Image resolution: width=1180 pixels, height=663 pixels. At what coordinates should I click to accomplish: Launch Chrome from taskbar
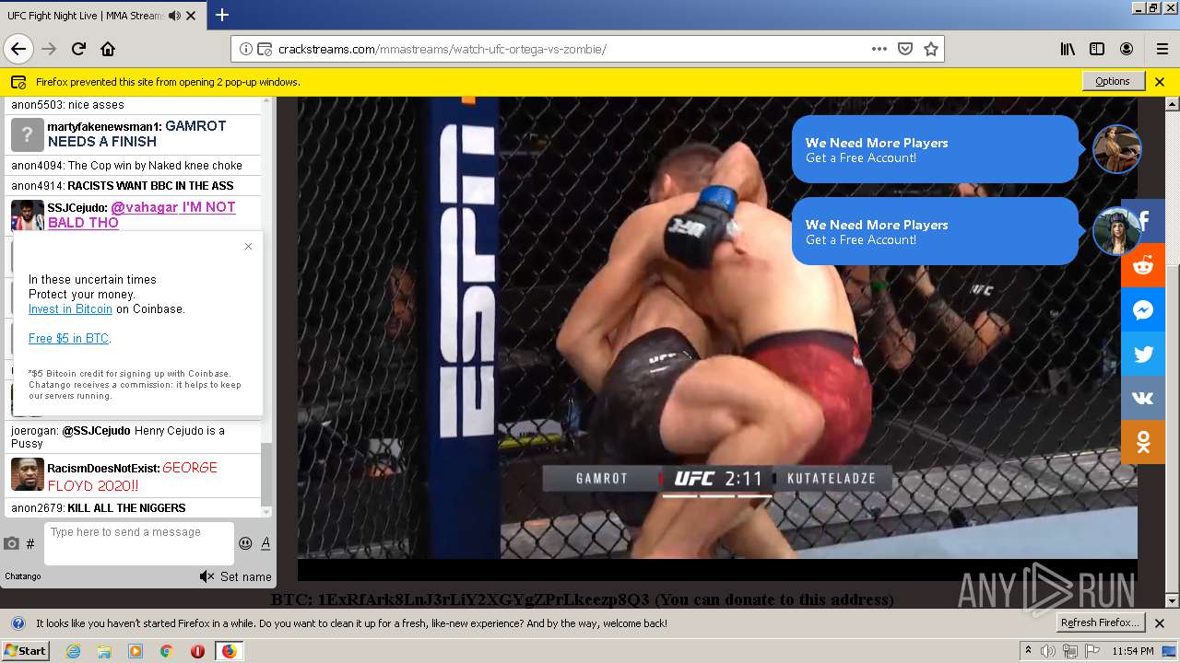166,651
